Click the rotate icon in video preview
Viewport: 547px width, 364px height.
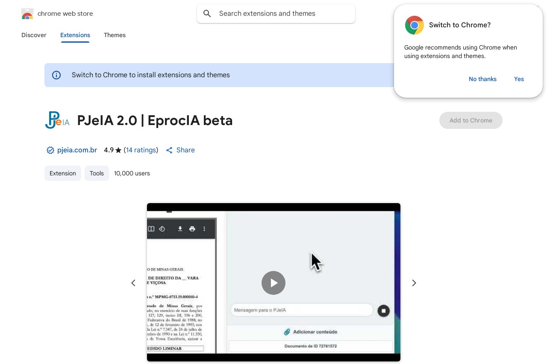[162, 229]
